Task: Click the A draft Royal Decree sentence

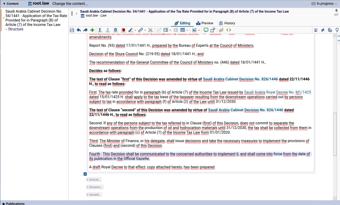Action: 152,167
